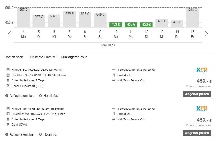This screenshot has width=217, height=141.
Task: Select the 598 € bar for Friday 15
Action: [193, 18]
